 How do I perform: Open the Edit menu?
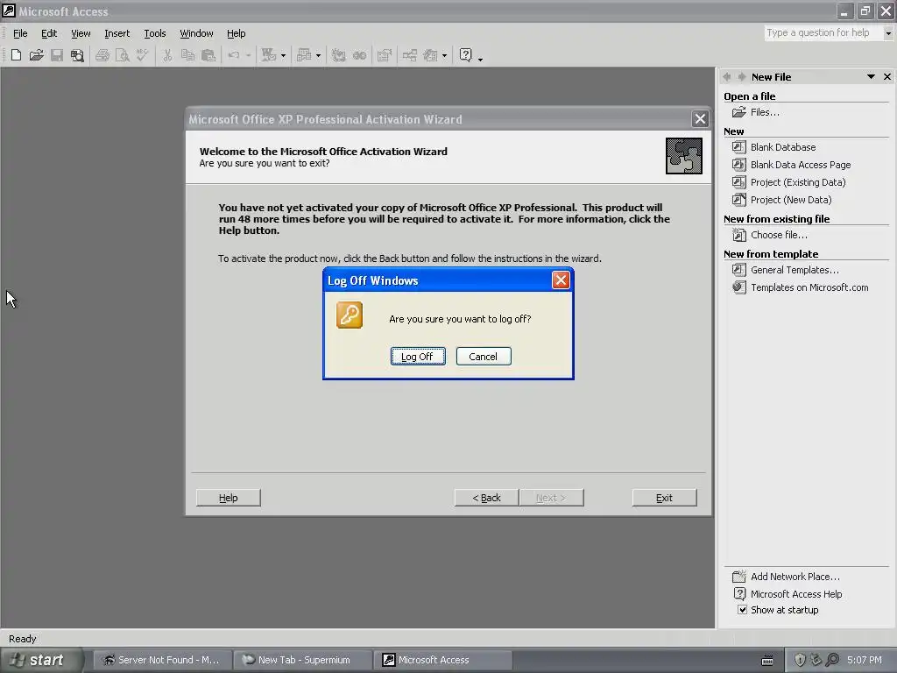pos(49,33)
